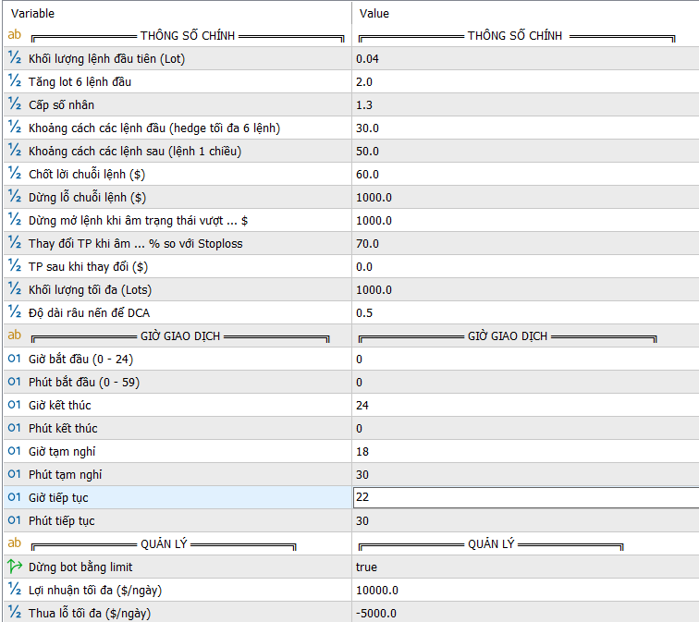The image size is (699, 622).
Task: Click the Value column header
Action: pos(374,13)
